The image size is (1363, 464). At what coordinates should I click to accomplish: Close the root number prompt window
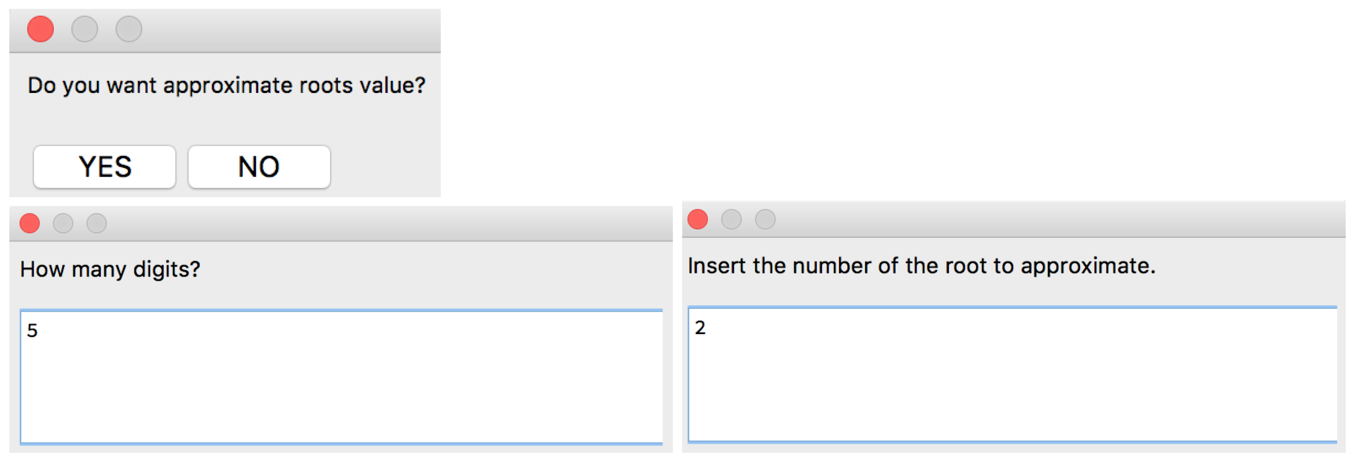(697, 219)
